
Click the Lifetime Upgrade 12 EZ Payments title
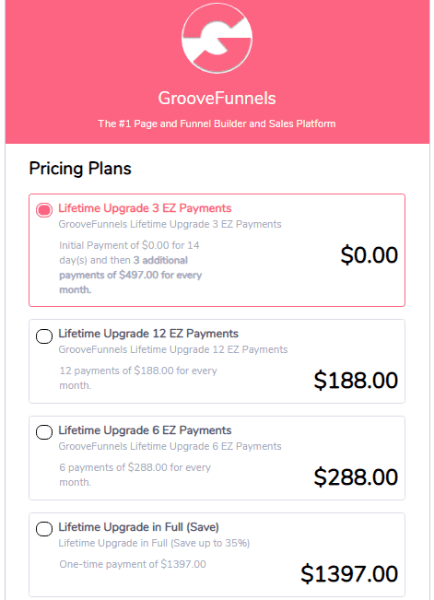pos(148,334)
